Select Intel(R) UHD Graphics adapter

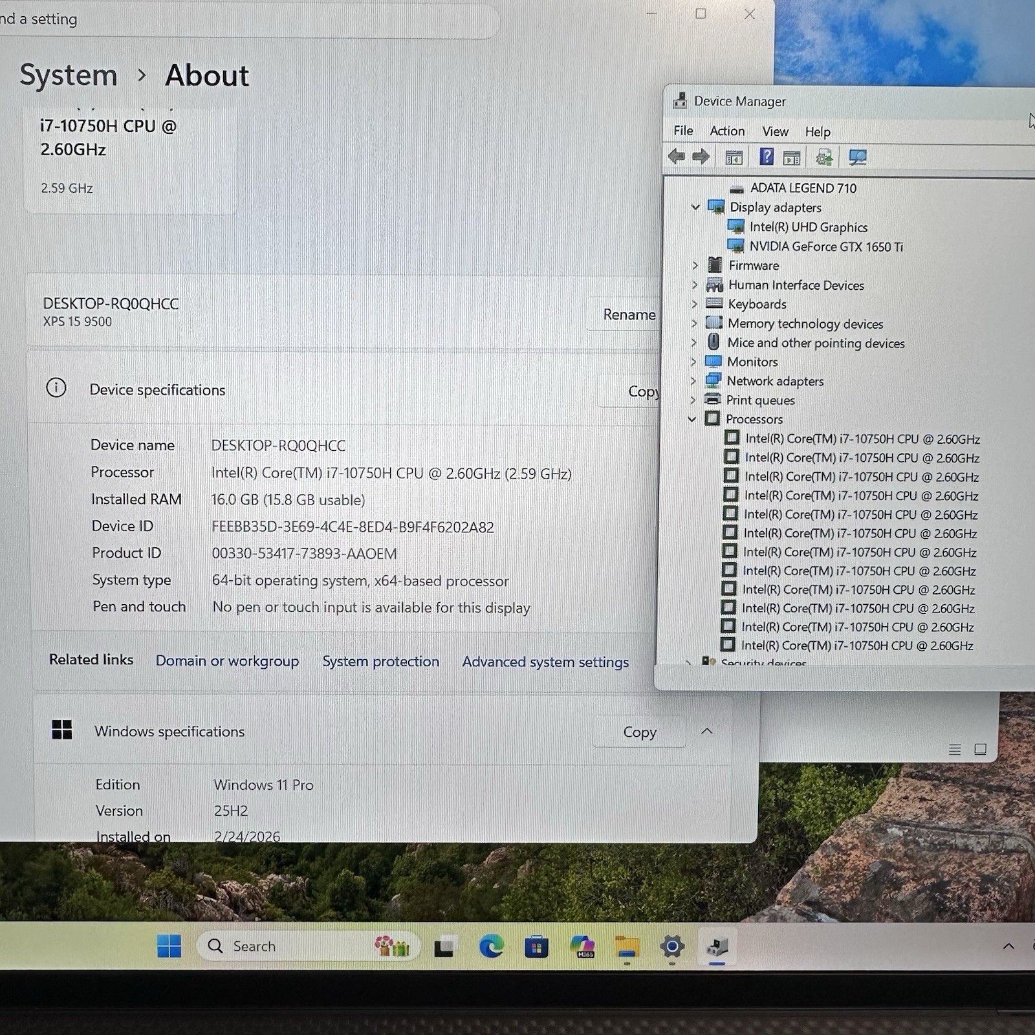pyautogui.click(x=808, y=227)
